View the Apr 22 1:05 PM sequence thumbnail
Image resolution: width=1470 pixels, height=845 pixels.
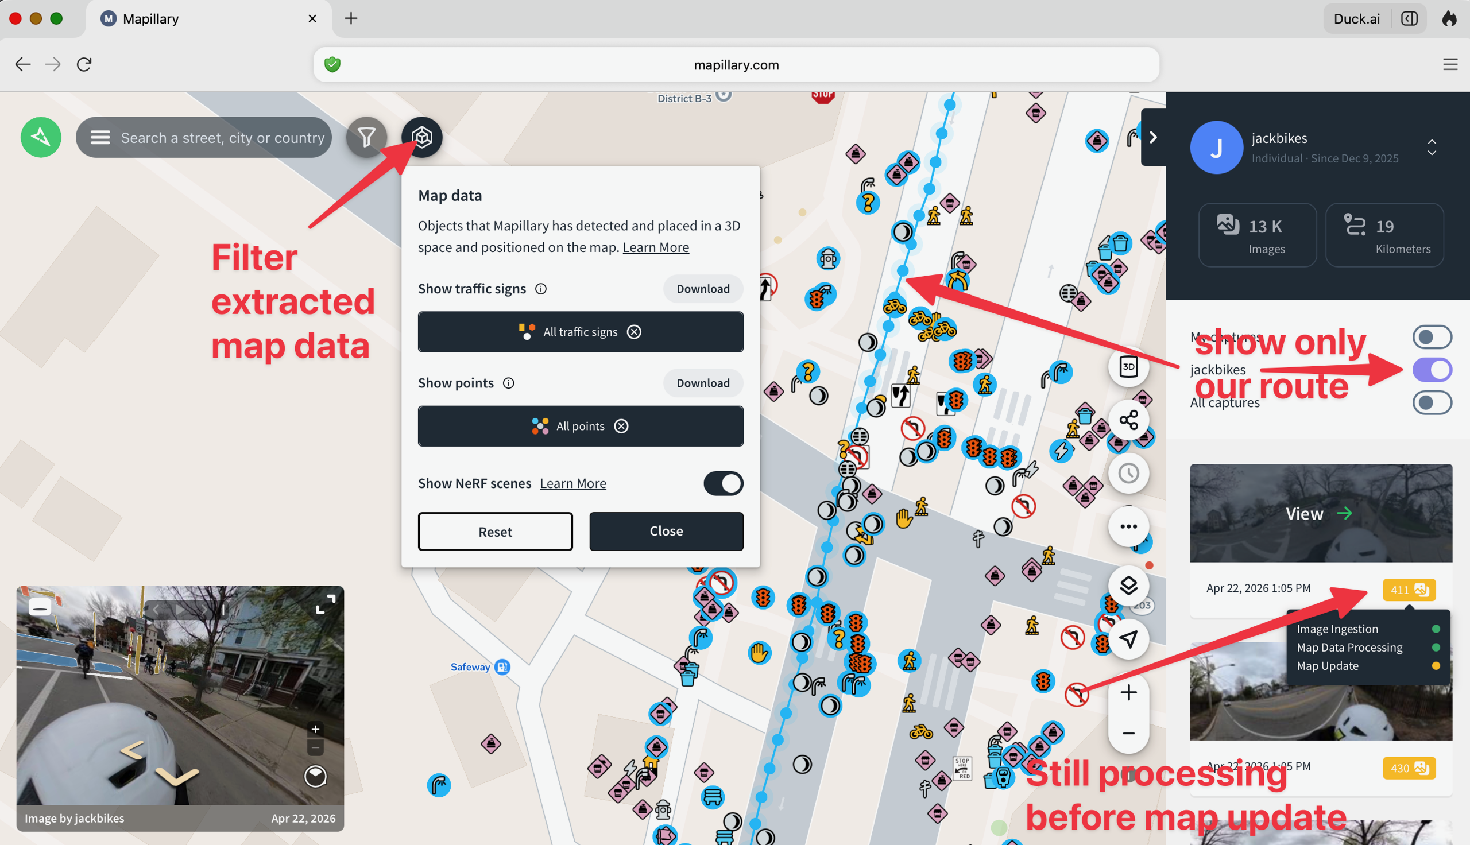coord(1321,513)
